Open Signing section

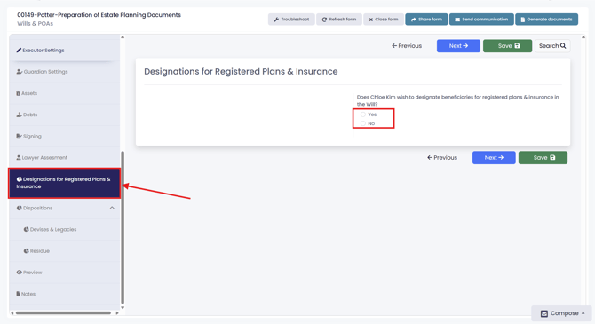64,136
